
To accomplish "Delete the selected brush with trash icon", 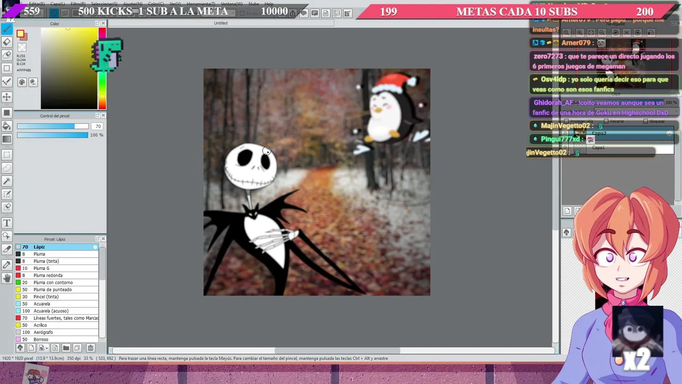I will pos(90,348).
